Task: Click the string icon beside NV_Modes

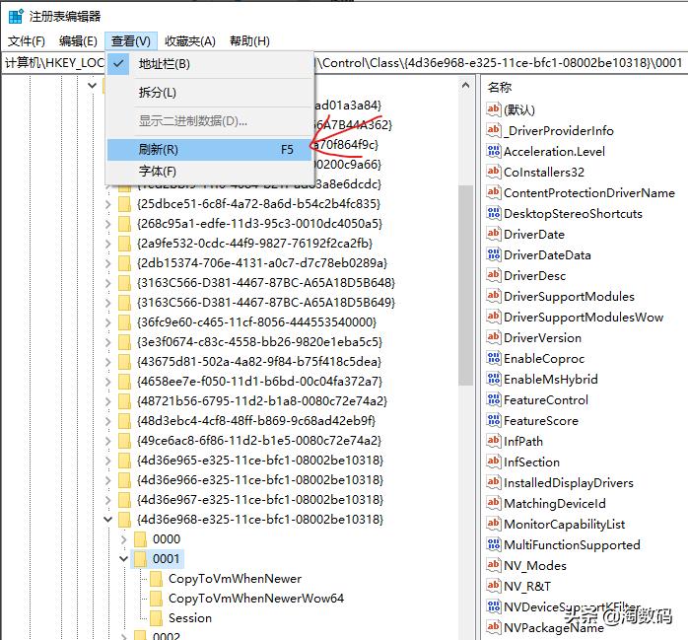Action: pos(493,565)
